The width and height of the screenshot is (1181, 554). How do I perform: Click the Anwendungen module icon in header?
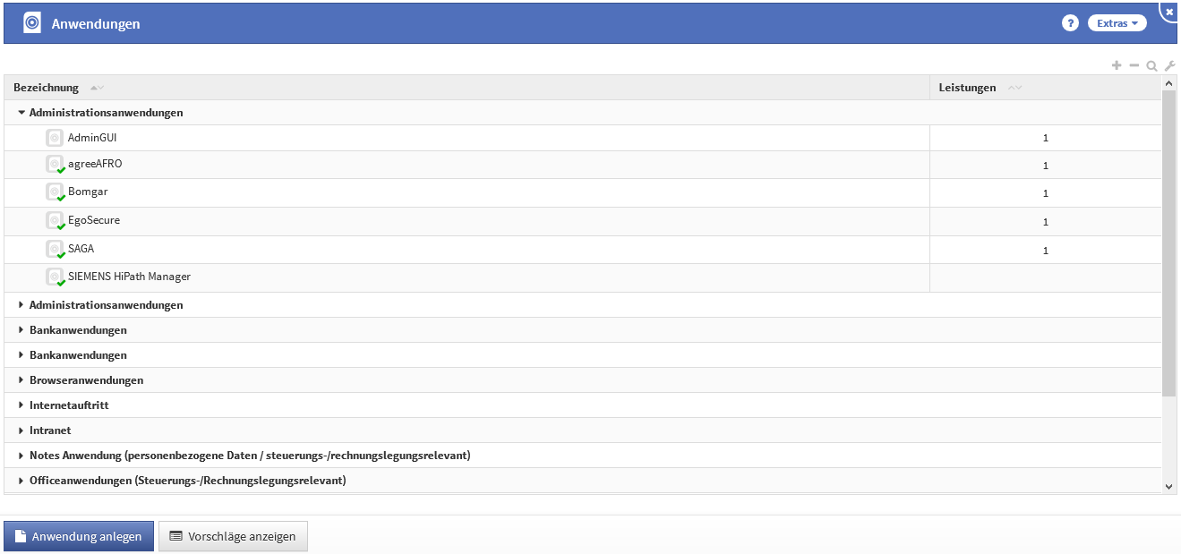(32, 23)
